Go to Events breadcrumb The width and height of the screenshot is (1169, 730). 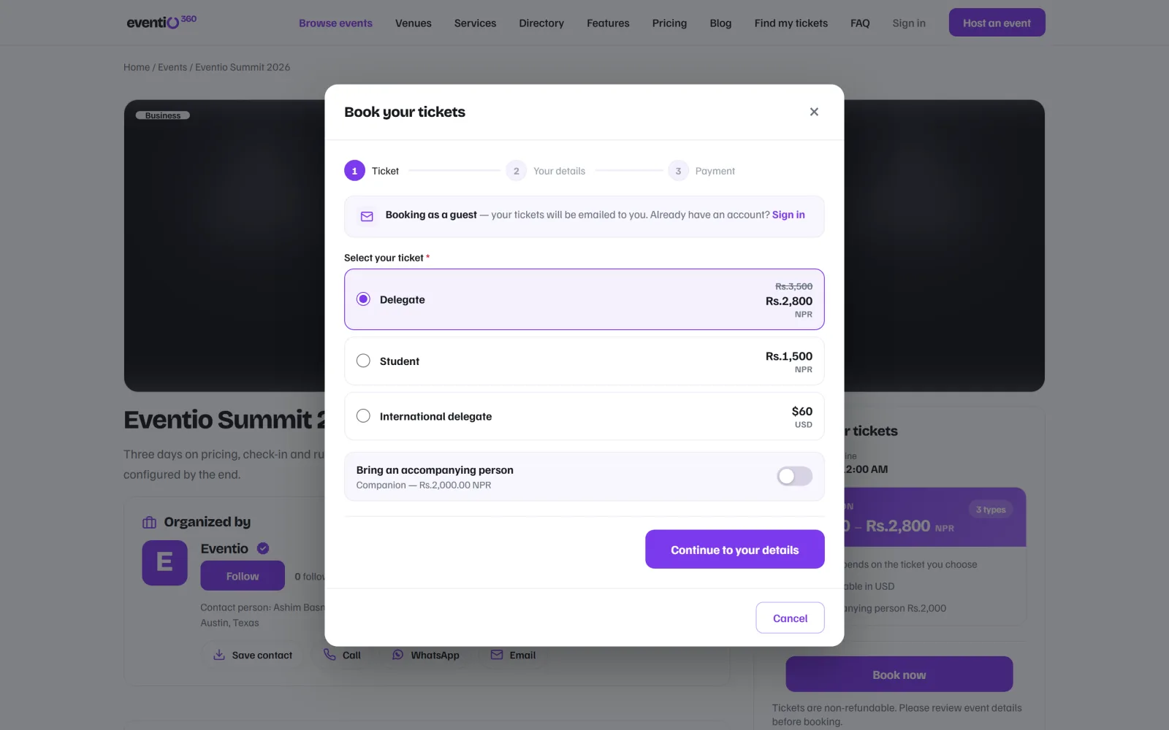[x=172, y=67]
